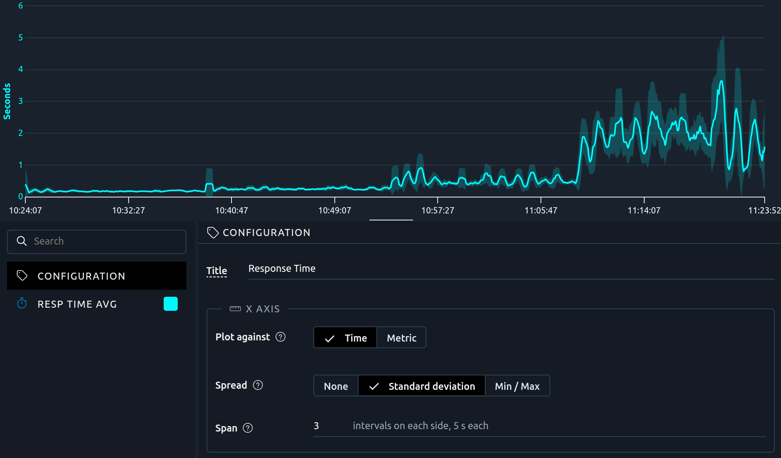This screenshot has width=781, height=458.
Task: Click the Seconds y-axis label
Action: (x=7, y=101)
